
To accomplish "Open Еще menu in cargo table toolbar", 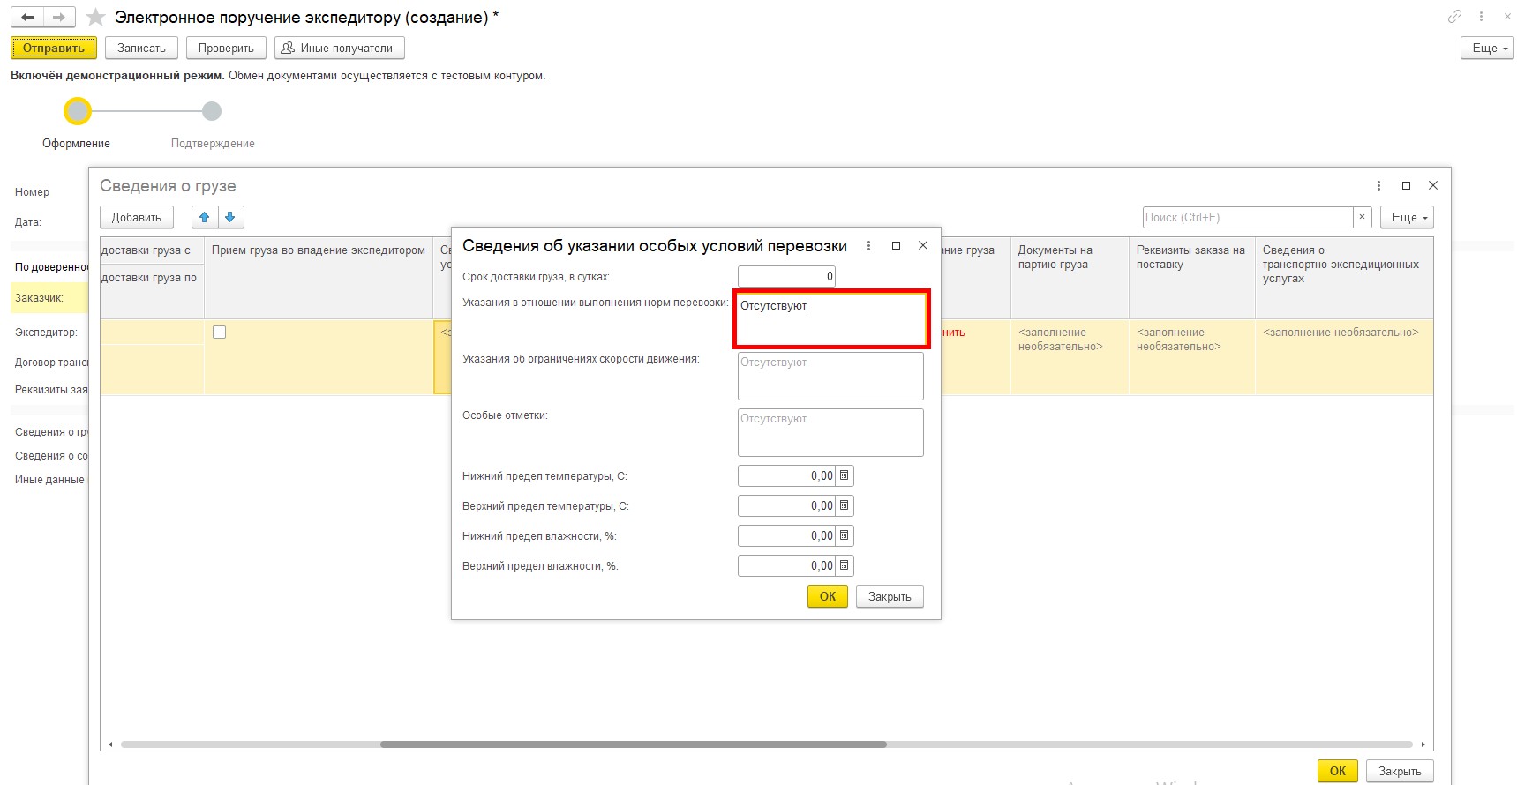I will 1407,217.
